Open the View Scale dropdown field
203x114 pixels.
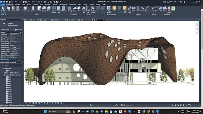(x=15, y=34)
